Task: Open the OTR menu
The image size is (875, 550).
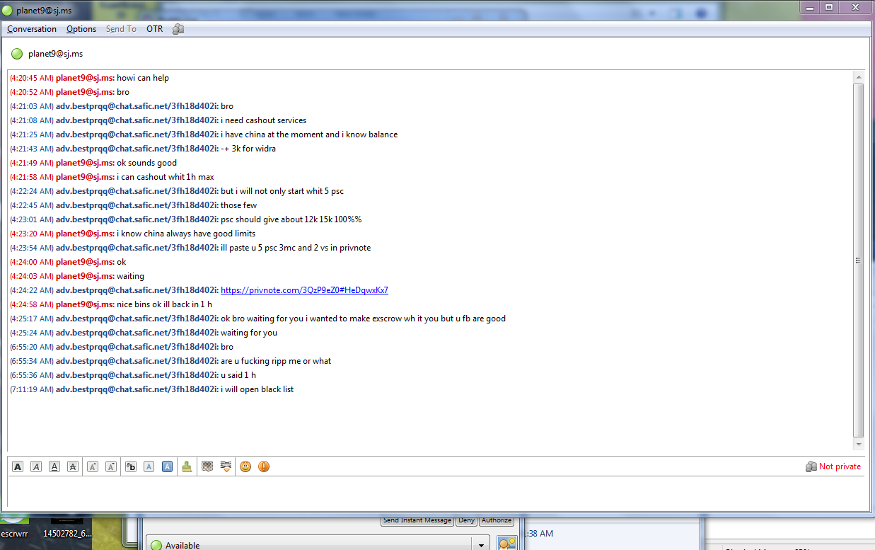Action: (x=154, y=29)
